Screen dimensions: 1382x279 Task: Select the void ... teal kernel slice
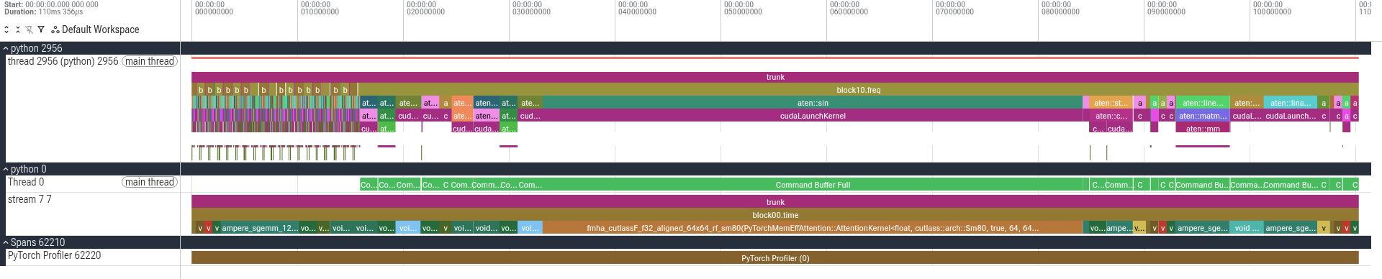tap(1247, 228)
